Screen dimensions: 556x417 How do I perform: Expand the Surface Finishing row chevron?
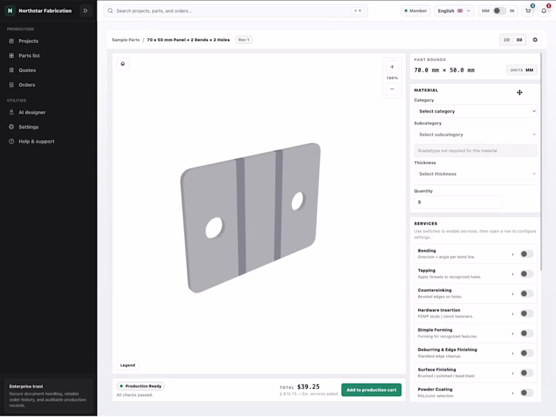pyautogui.click(x=513, y=373)
